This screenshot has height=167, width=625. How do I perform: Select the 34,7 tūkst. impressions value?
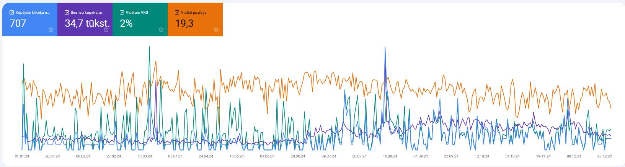[87, 23]
